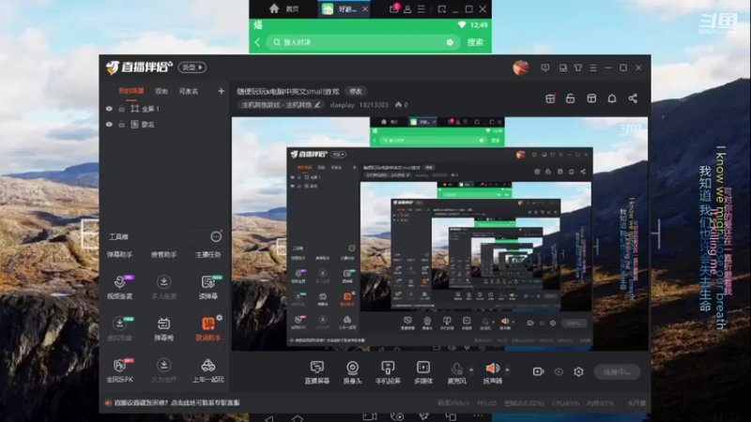Click the 虚拟形象 virtual avatar tool

[x=120, y=328]
